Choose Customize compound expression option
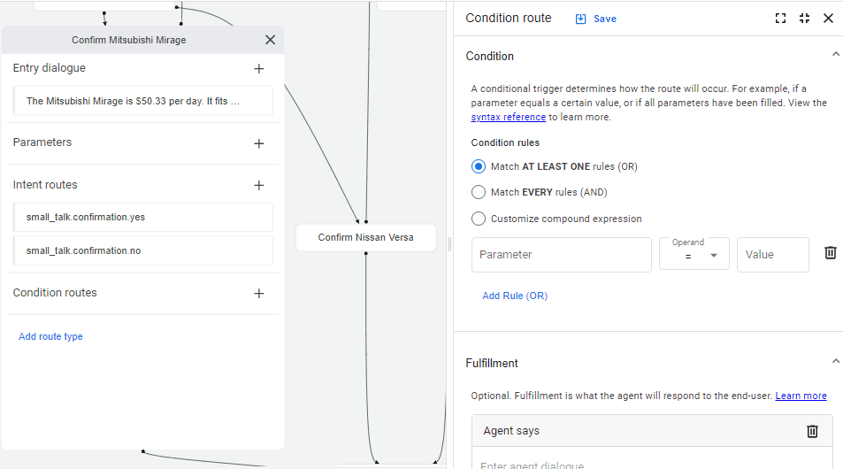Screen dimensions: 843x469 [x=479, y=219]
